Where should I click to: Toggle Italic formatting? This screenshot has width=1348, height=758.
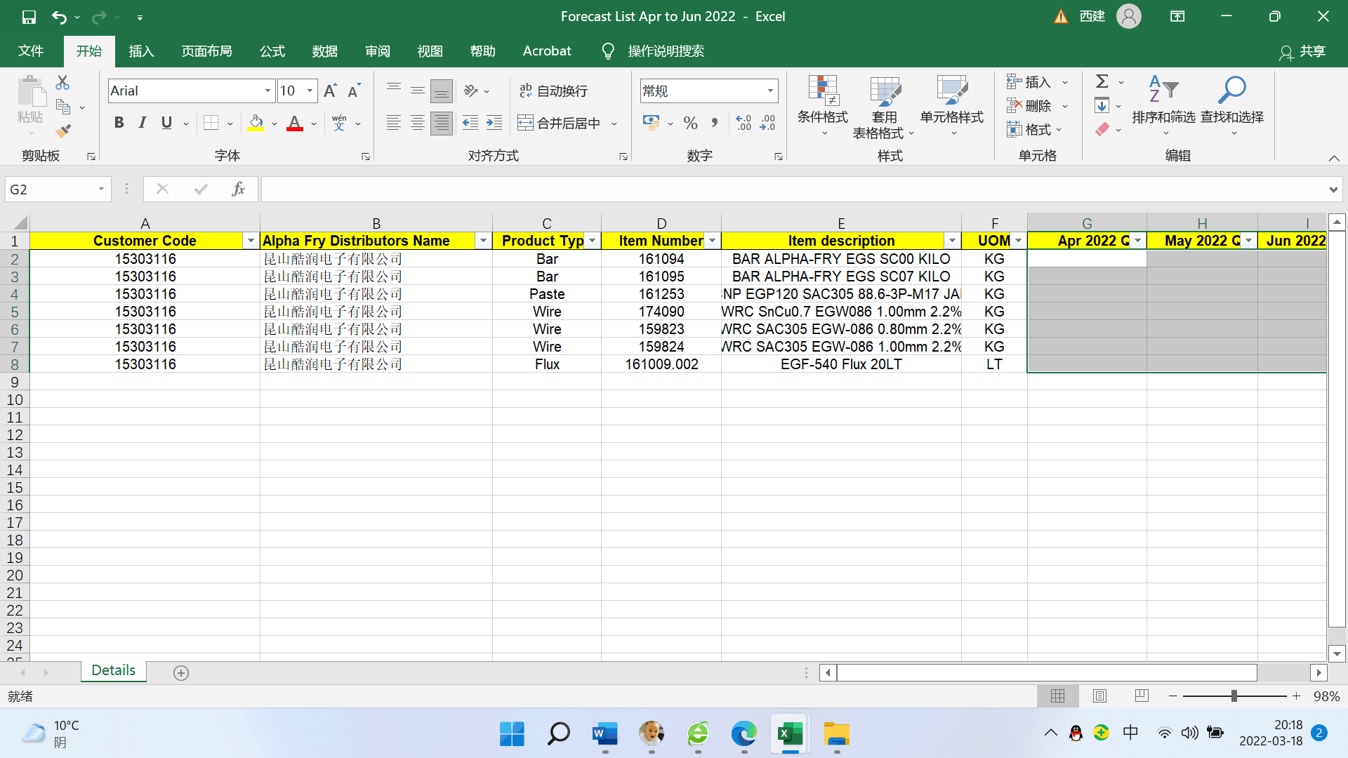tap(143, 123)
